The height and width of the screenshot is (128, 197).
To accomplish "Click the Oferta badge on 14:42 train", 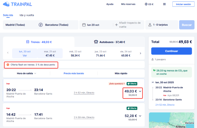I will (132, 108).
